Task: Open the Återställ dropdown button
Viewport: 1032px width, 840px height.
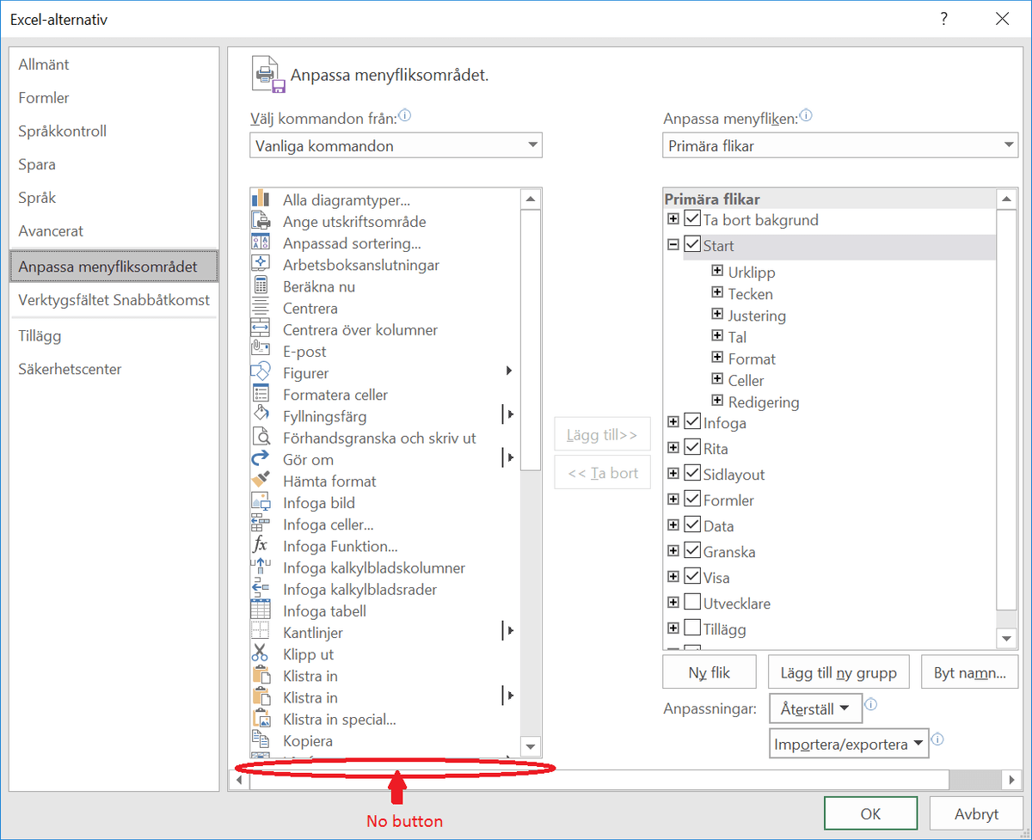Action: click(x=815, y=709)
